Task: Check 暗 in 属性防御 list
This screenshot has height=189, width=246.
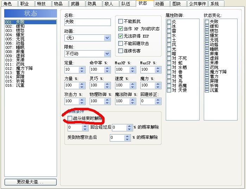Action: [x=169, y=54]
